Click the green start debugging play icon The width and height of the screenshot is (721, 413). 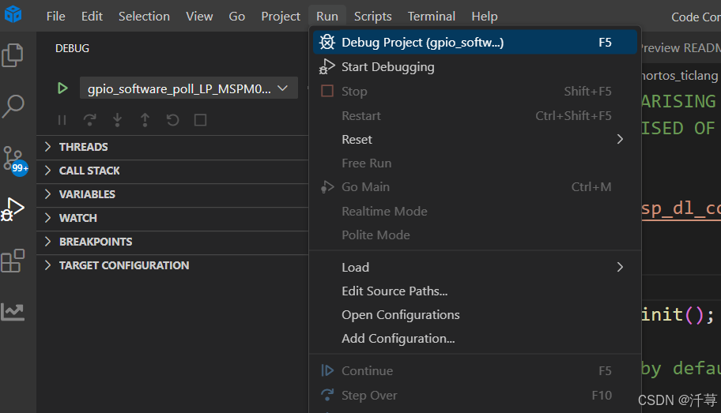(62, 88)
